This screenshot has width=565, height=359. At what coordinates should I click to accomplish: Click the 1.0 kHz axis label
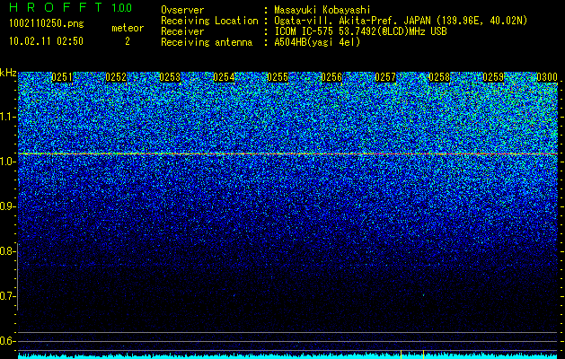tap(6, 162)
